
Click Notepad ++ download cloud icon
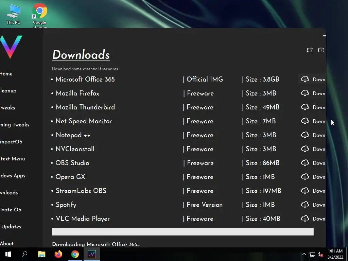305,135
